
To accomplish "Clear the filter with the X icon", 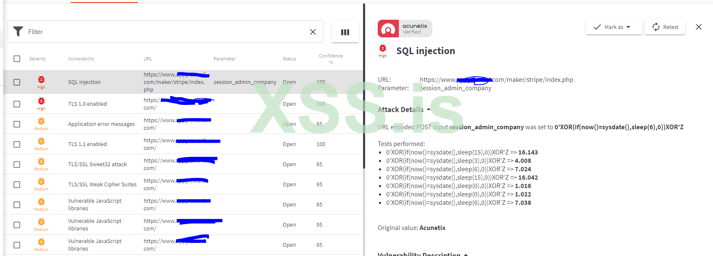I will pyautogui.click(x=313, y=32).
